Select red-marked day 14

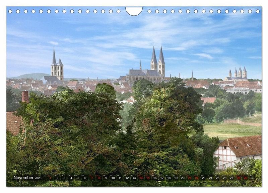141,178
